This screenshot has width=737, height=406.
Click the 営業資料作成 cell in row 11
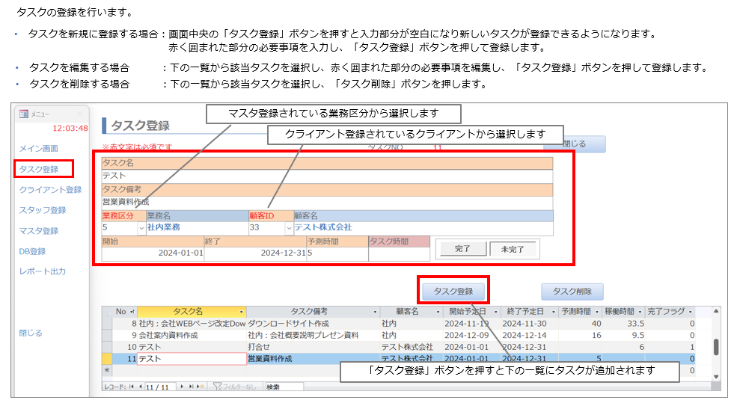click(x=314, y=359)
